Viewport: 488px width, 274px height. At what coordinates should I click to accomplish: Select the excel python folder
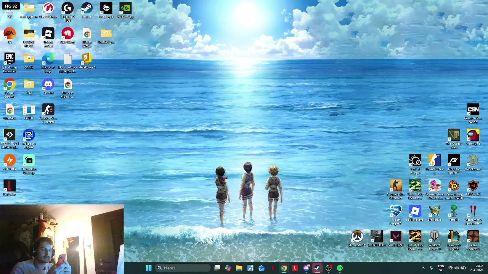(29, 11)
